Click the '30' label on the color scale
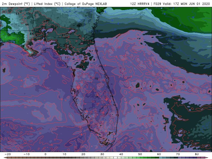 102,154
